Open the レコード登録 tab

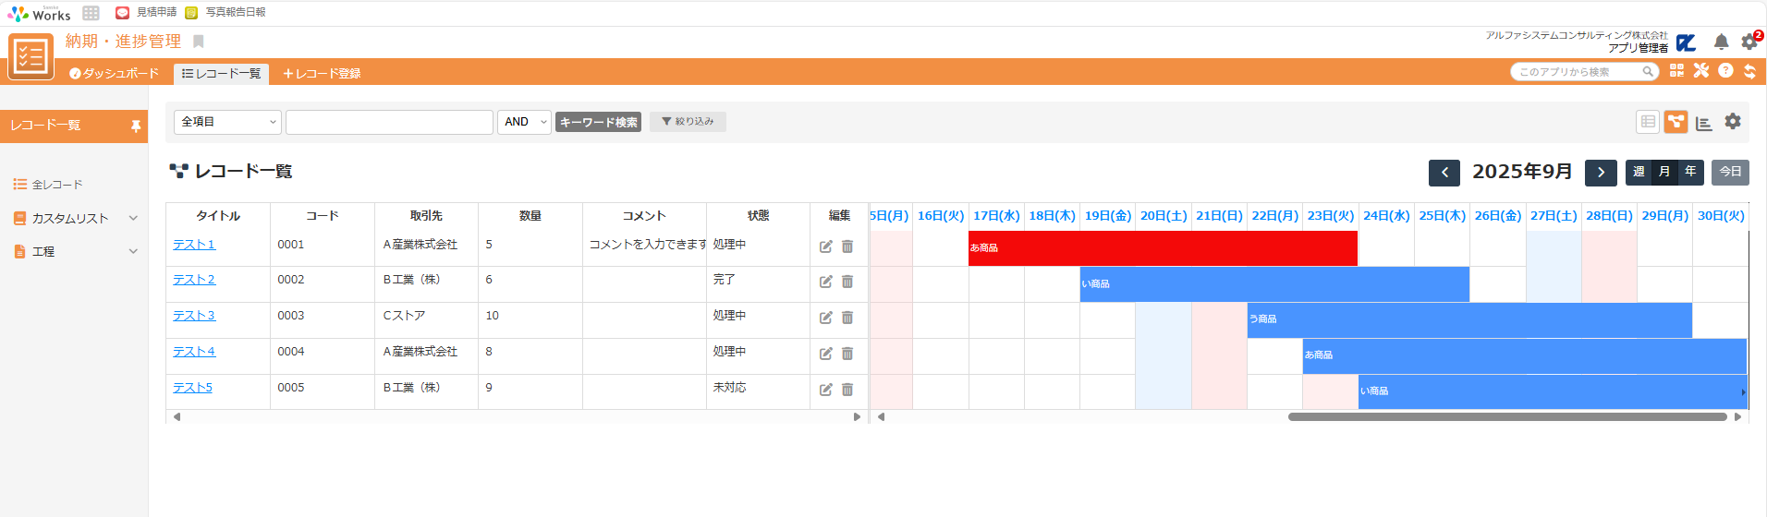[322, 74]
